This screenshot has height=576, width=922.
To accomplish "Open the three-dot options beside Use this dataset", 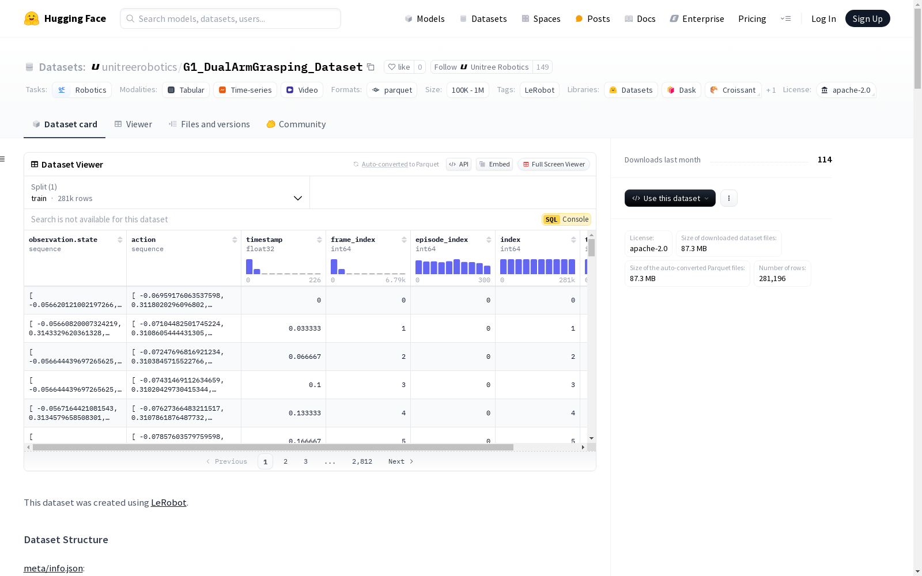I will (729, 198).
